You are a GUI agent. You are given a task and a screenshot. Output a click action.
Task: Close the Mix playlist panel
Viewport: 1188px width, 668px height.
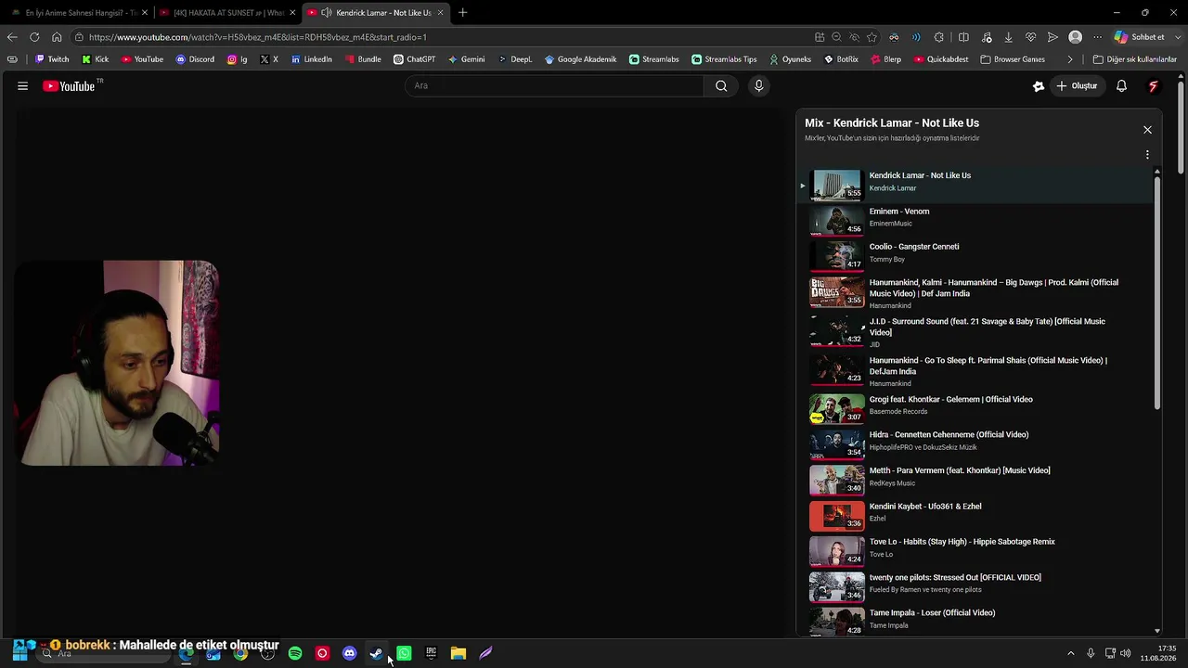point(1147,130)
